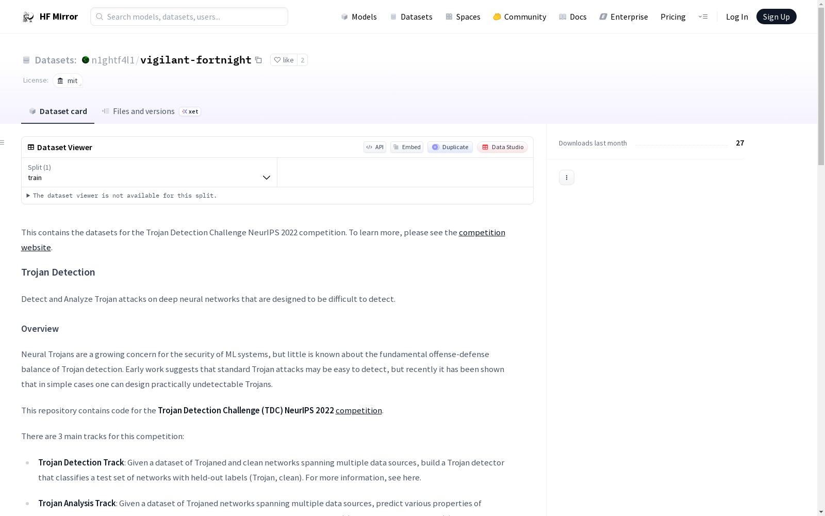
Task: Open the competition link after NeurIPS 2022
Action: 359,410
